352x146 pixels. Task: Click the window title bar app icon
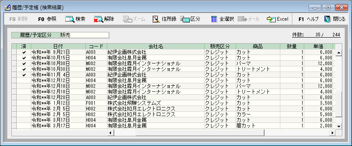[x=7, y=7]
